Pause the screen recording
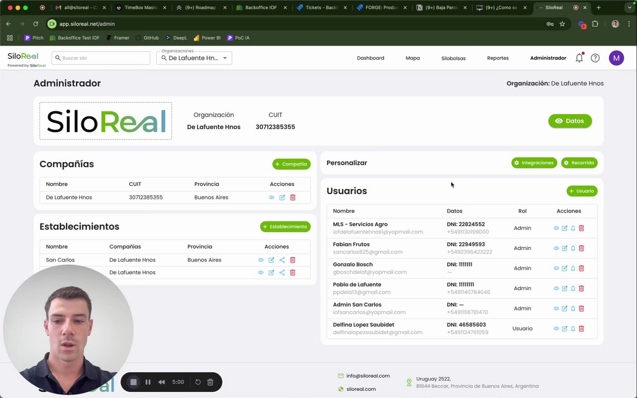This screenshot has height=398, width=637. tap(148, 382)
